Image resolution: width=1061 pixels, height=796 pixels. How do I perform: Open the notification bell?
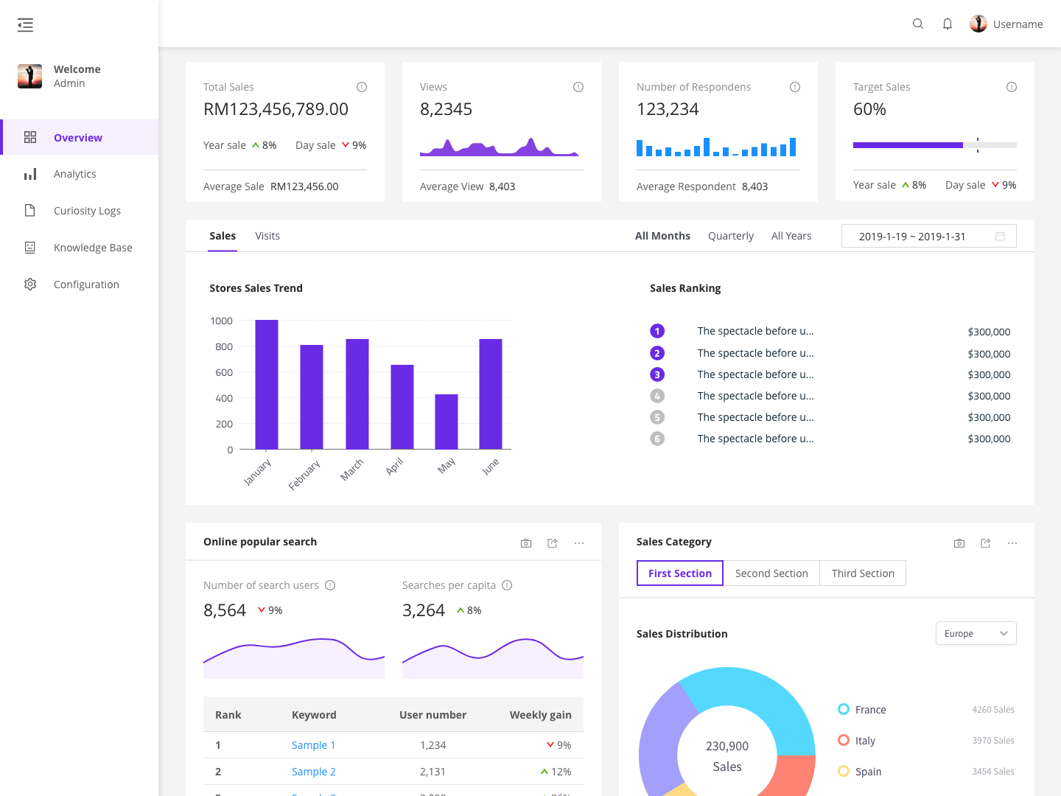click(948, 24)
